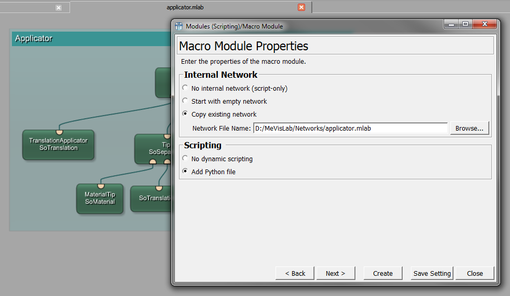Select No dynamic scripting option
The image size is (510, 296).
coord(185,159)
